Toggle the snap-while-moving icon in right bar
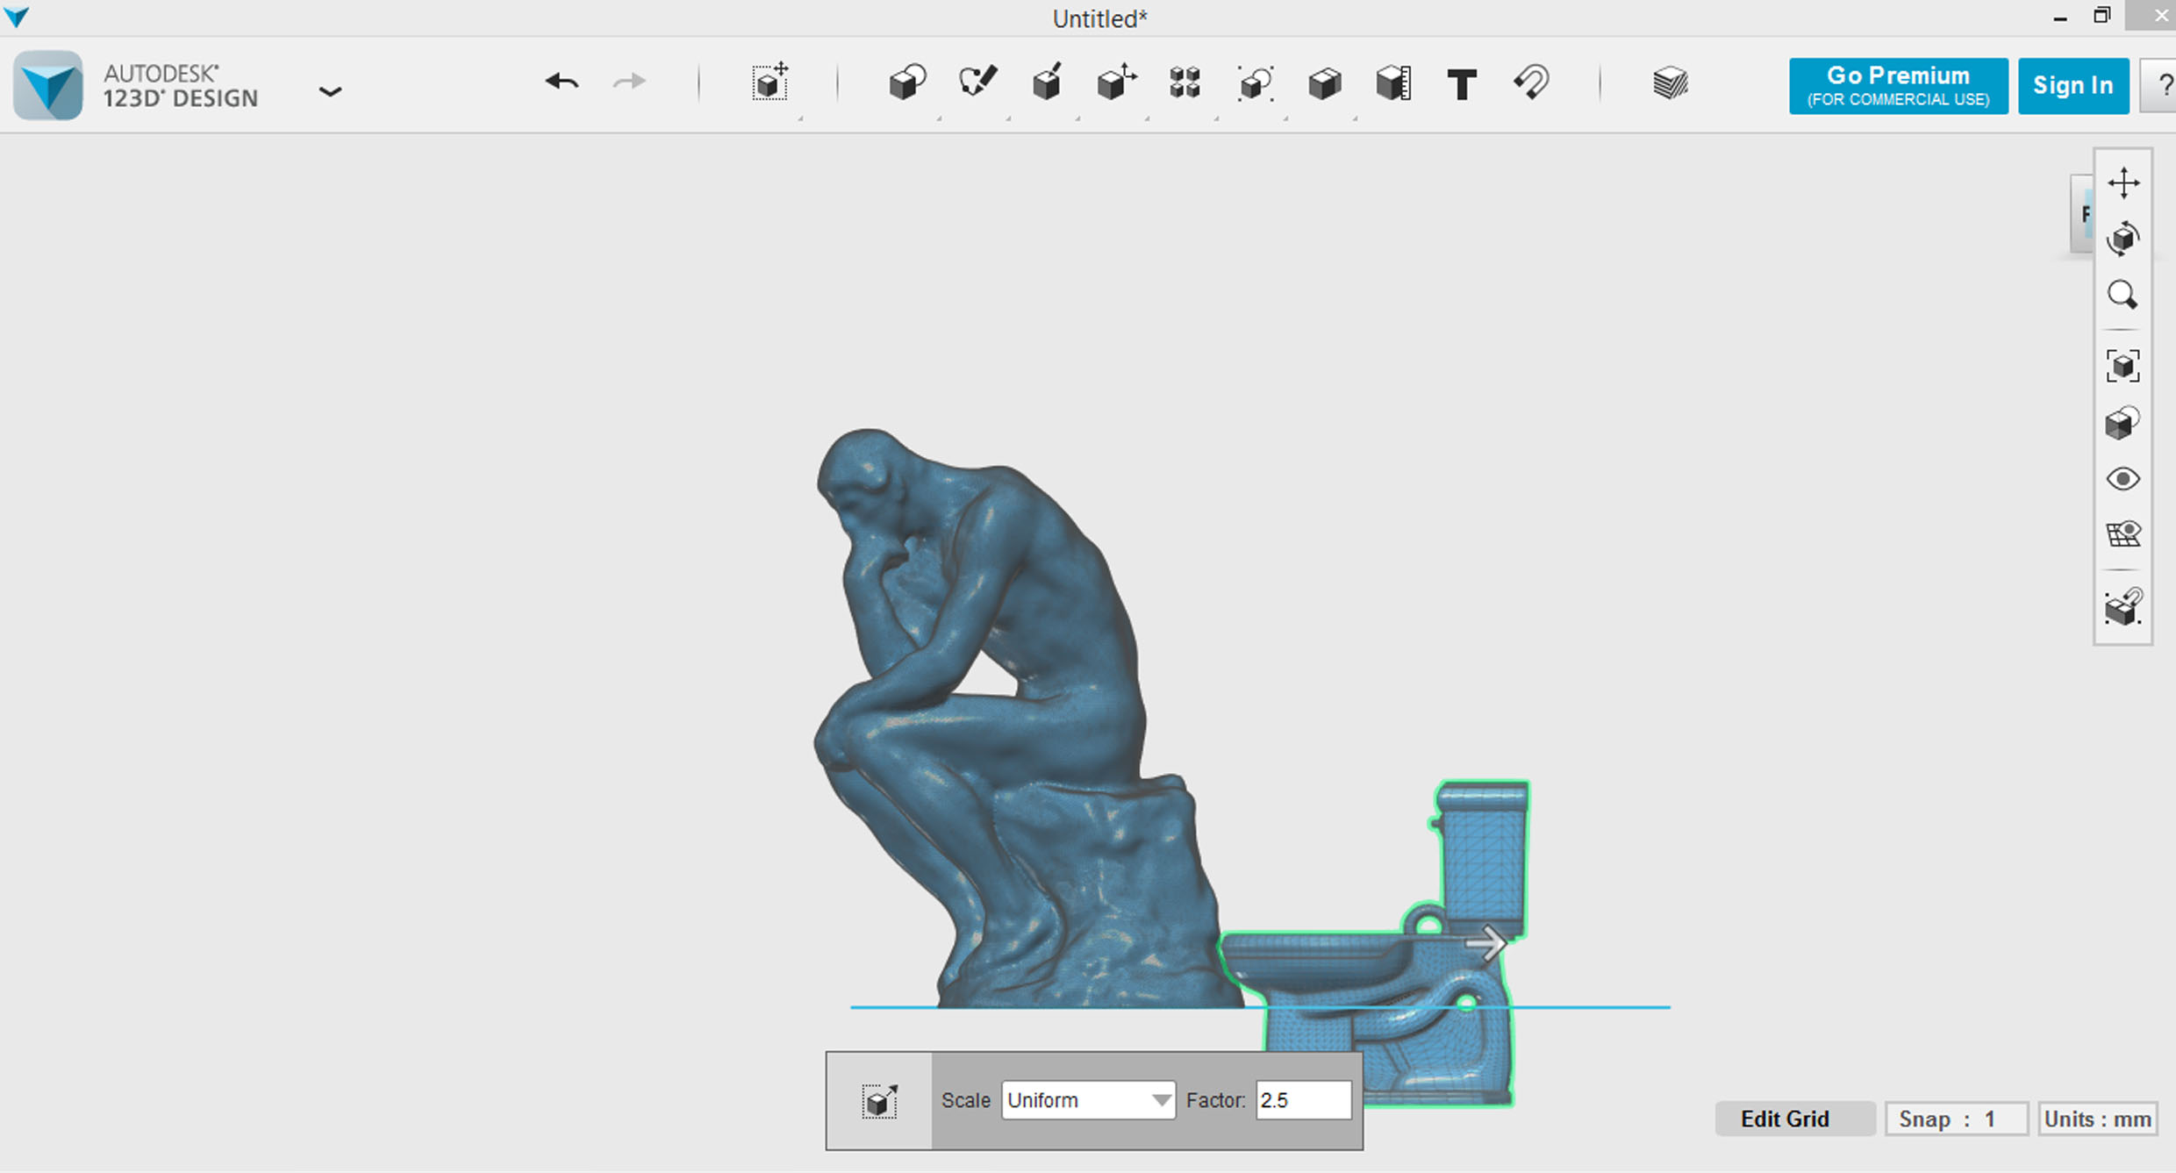This screenshot has height=1173, width=2176. pyautogui.click(x=2123, y=606)
